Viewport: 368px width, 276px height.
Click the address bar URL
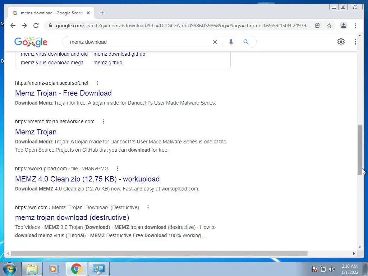(183, 26)
